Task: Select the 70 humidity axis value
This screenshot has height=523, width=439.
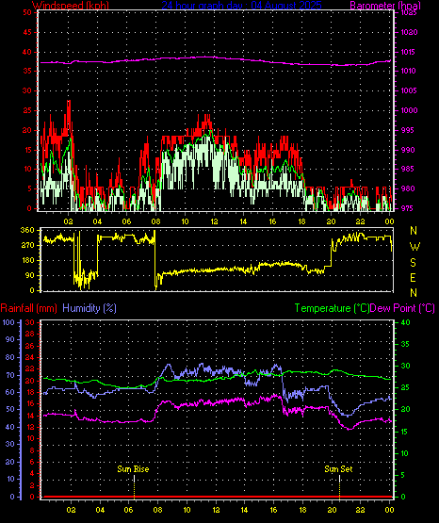Action: 10,375
